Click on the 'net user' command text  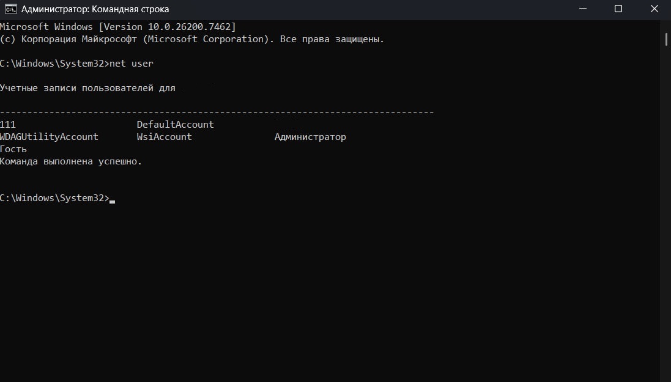132,64
